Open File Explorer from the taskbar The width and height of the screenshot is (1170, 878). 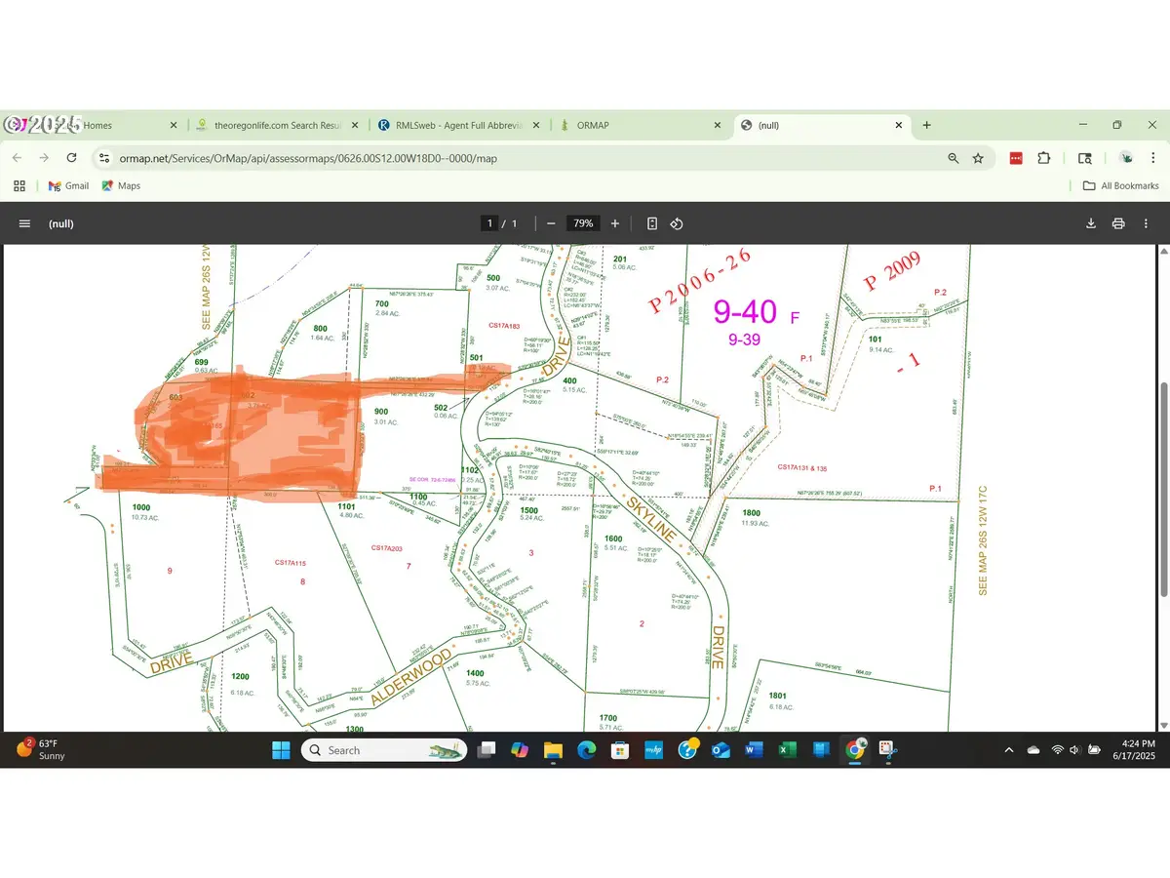553,749
